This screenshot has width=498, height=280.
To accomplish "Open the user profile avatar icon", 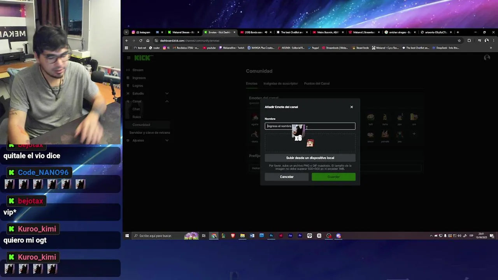I will 487,58.
